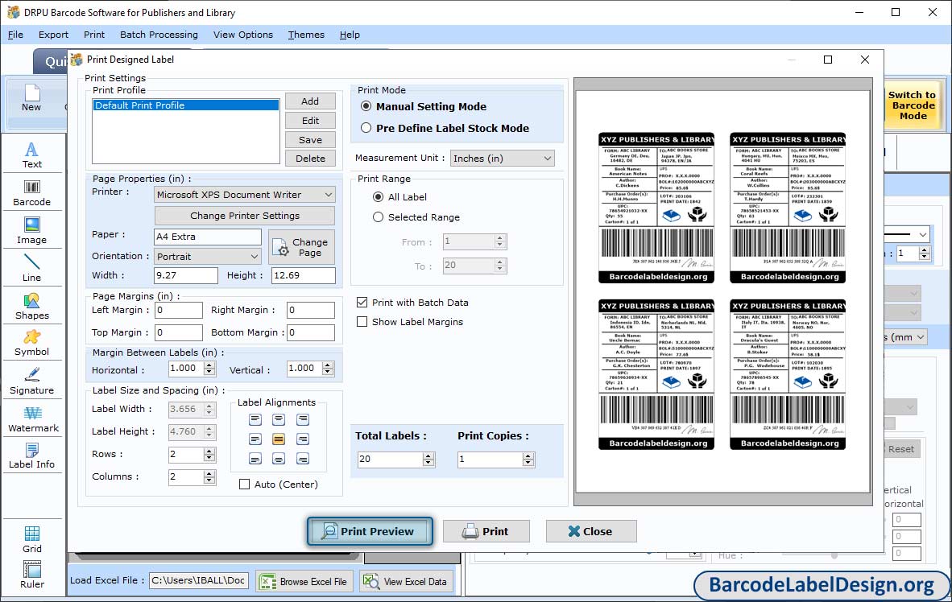This screenshot has width=952, height=602.
Task: Open the Batch Processing menu
Action: (x=159, y=35)
